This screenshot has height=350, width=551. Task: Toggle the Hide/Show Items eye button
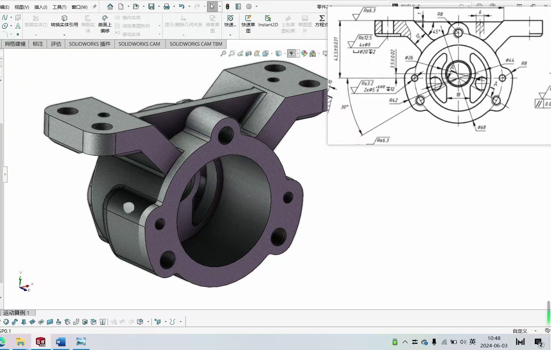coord(291,54)
